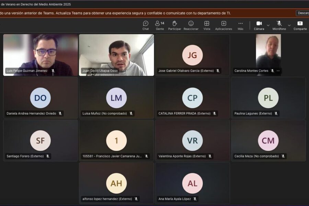Select the Ana María Ayala López AL avatar
This screenshot has height=206, width=309.
[x=192, y=183]
